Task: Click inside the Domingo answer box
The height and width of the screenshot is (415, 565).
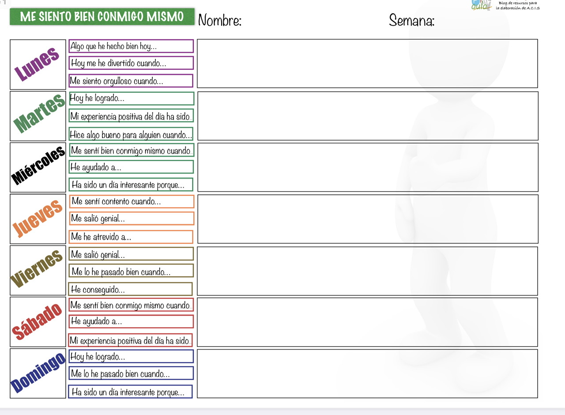Action: 367,373
